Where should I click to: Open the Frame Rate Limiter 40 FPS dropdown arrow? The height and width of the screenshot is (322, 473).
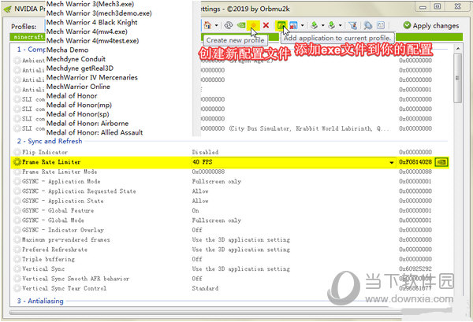click(x=391, y=162)
